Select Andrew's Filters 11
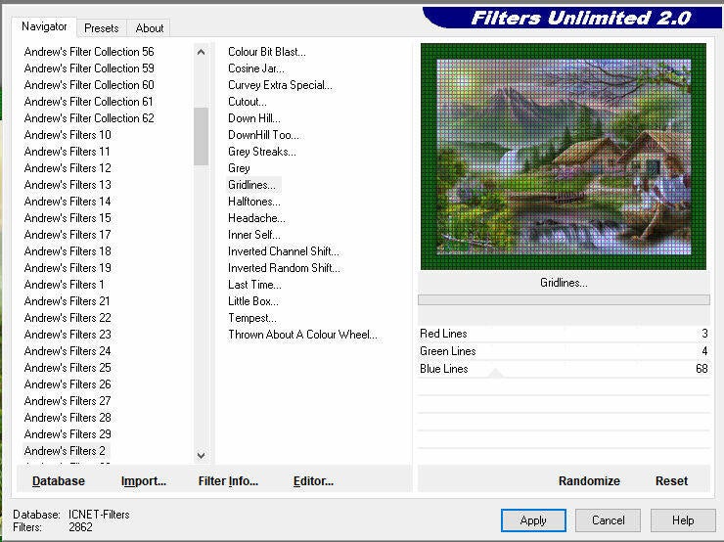The image size is (724, 542). (x=67, y=152)
